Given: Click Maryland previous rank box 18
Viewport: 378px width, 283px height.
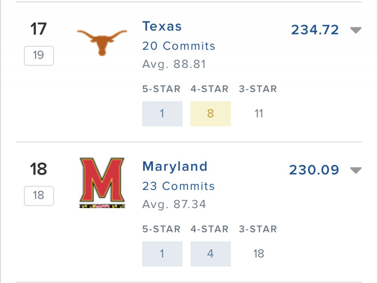Looking at the screenshot, I should [x=39, y=196].
